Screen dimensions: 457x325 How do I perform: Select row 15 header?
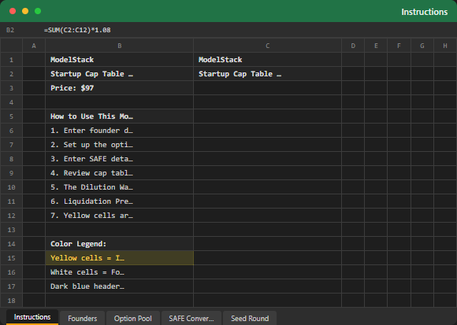[x=11, y=258]
